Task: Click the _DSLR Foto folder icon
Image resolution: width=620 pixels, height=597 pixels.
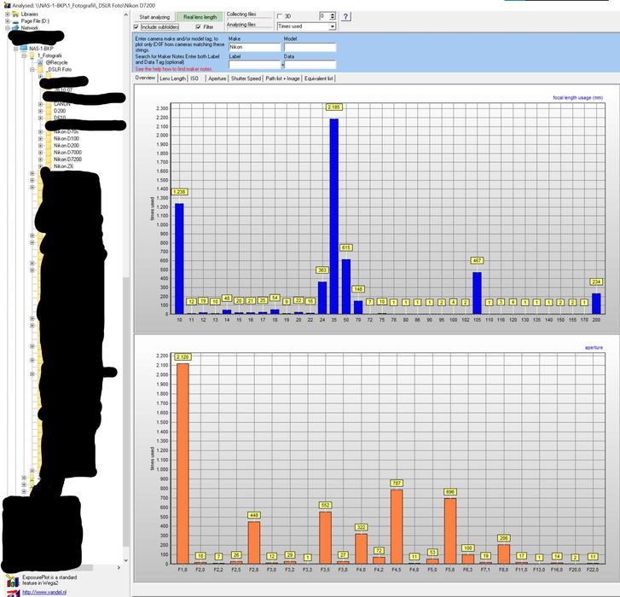Action: [x=40, y=70]
